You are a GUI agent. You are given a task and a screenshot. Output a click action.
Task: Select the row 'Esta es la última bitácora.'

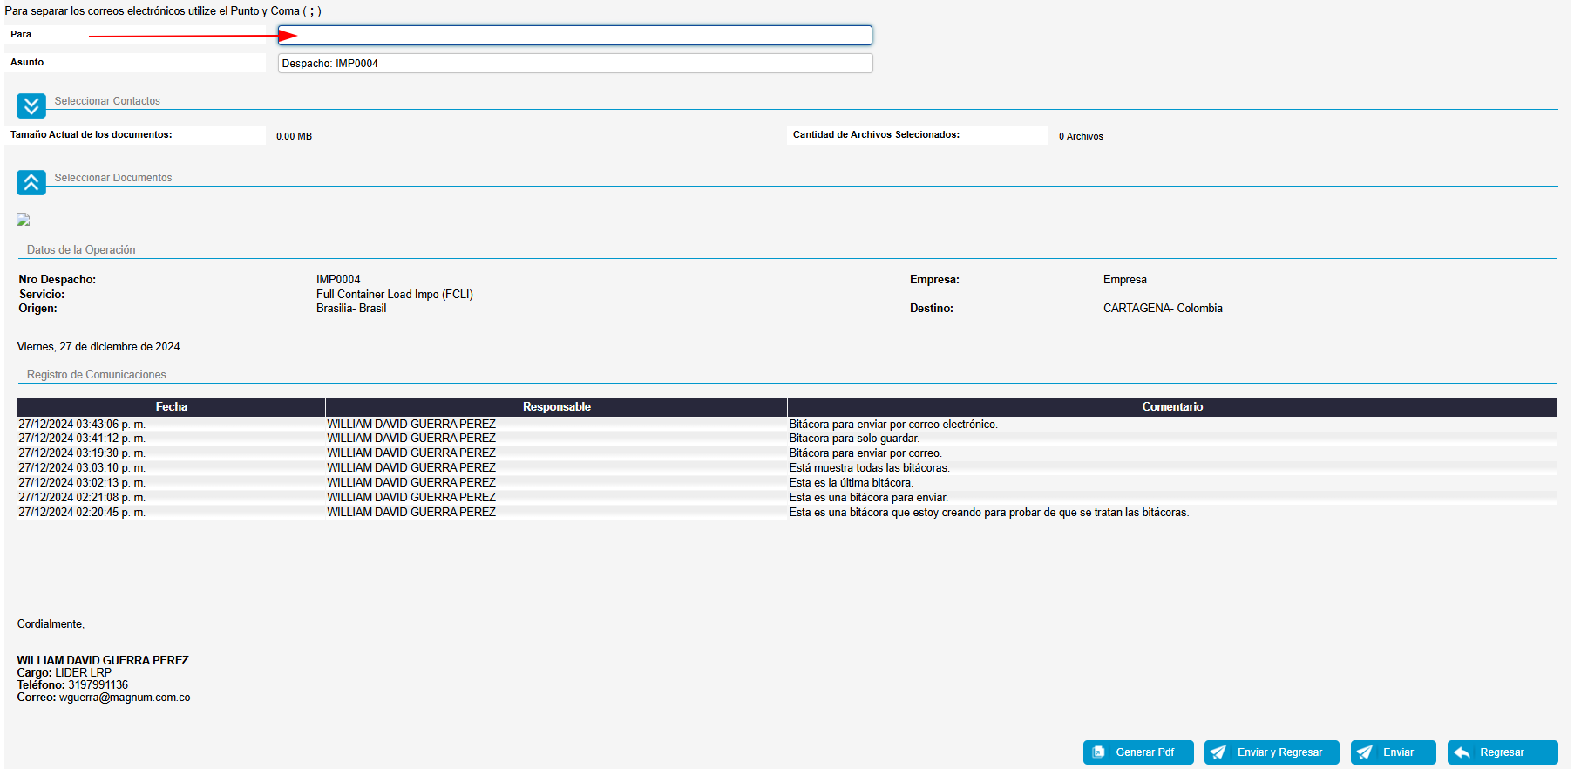[x=851, y=483]
